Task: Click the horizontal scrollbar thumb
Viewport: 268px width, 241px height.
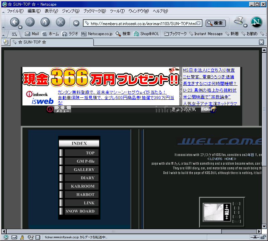Action: pos(114,231)
